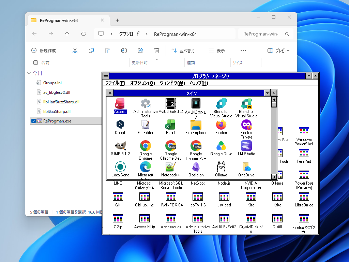Launch Google Drive
349x262 pixels.
click(x=221, y=148)
